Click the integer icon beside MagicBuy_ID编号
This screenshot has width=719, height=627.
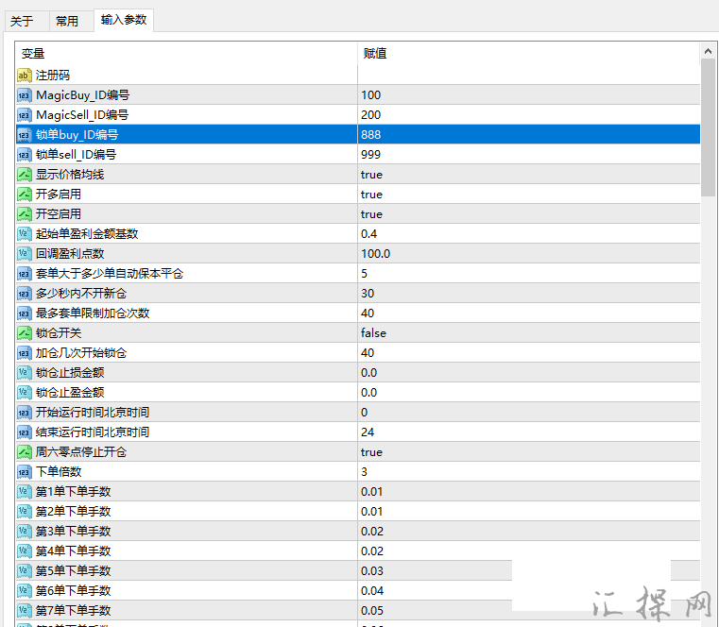click(25, 95)
